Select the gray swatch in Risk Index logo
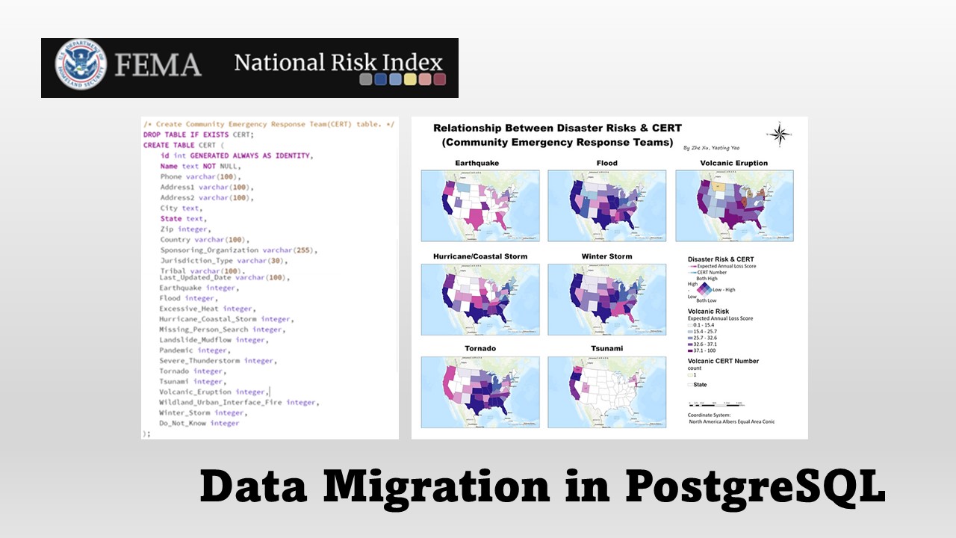956x538 pixels. pyautogui.click(x=366, y=79)
